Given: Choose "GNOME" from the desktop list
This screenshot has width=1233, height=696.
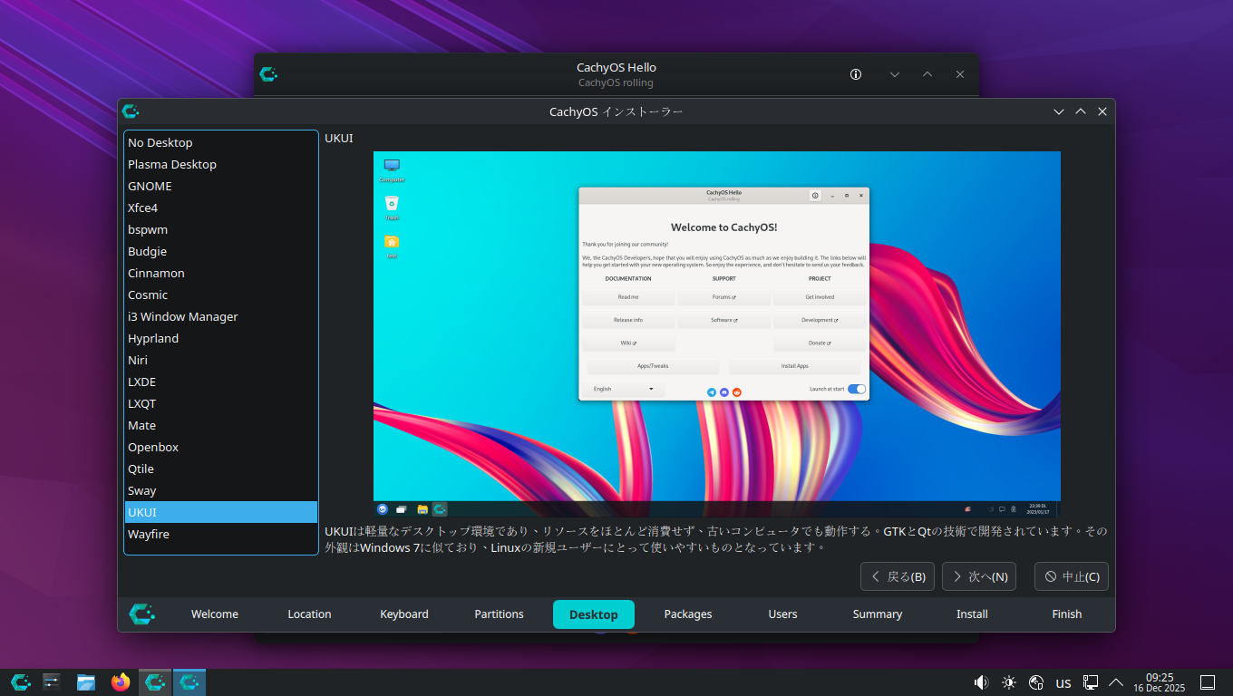Looking at the screenshot, I should pyautogui.click(x=221, y=186).
